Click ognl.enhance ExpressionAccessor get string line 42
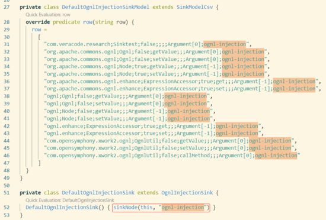 152,126
